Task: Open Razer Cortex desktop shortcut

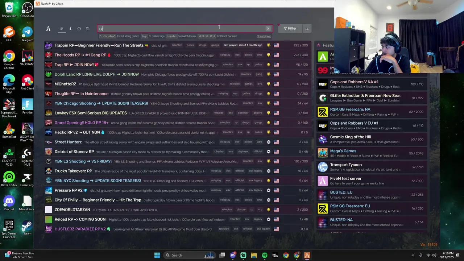Action: tap(9, 179)
